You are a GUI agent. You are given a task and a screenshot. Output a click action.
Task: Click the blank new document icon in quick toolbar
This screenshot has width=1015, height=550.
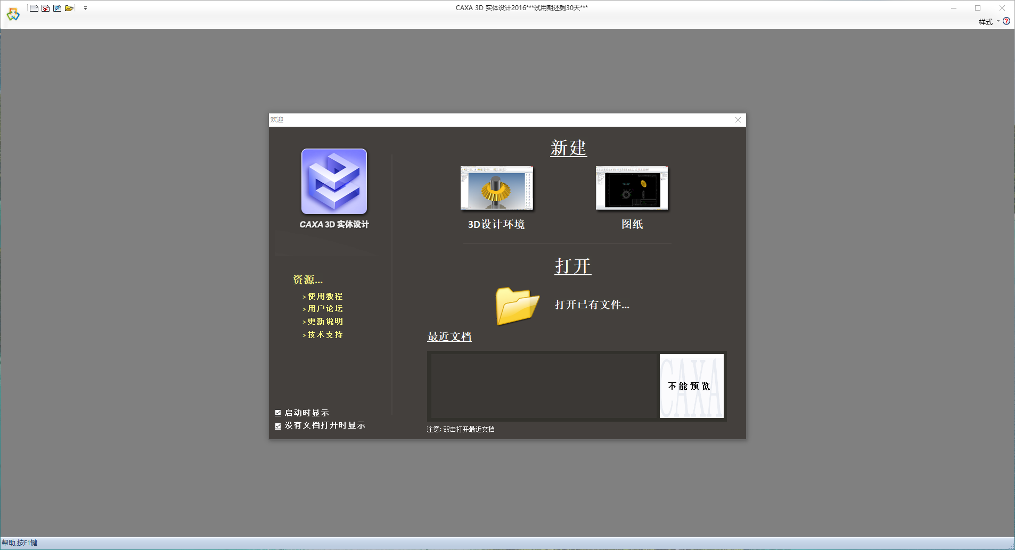point(34,8)
